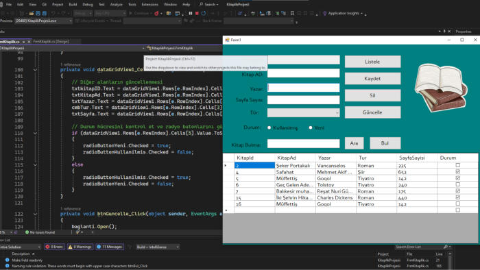Click the Save icon in toolbar

pyautogui.click(x=38, y=13)
